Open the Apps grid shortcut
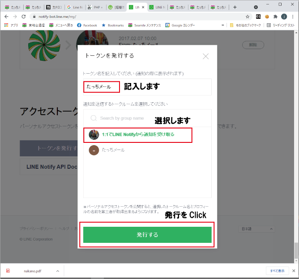This screenshot has width=299, height=279. [x=11, y=25]
